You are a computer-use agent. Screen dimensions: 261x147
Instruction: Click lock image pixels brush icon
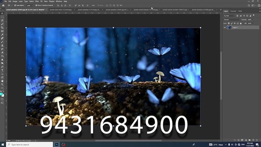coord(232,24)
